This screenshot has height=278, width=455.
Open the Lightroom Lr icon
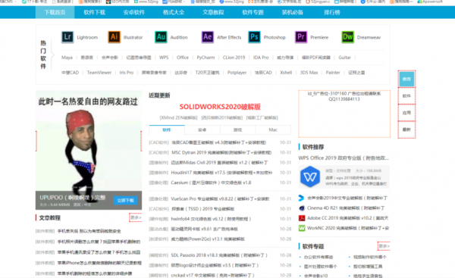[67, 37]
